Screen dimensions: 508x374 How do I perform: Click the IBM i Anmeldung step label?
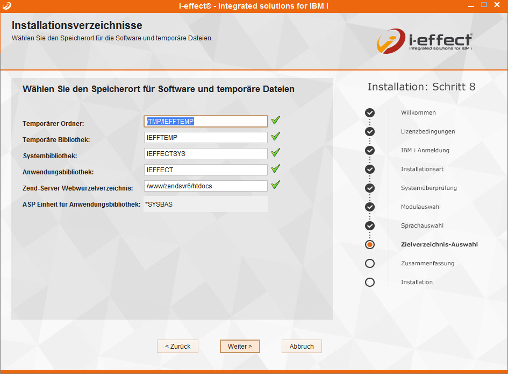[x=425, y=150]
